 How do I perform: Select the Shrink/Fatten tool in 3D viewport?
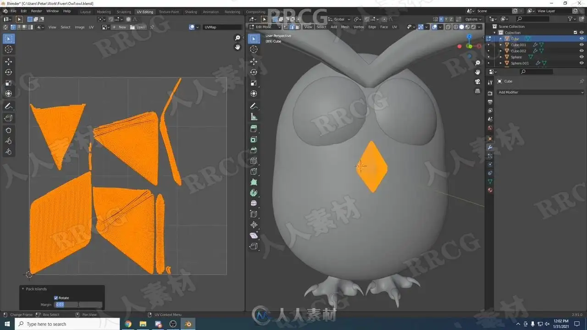pyautogui.click(x=254, y=225)
